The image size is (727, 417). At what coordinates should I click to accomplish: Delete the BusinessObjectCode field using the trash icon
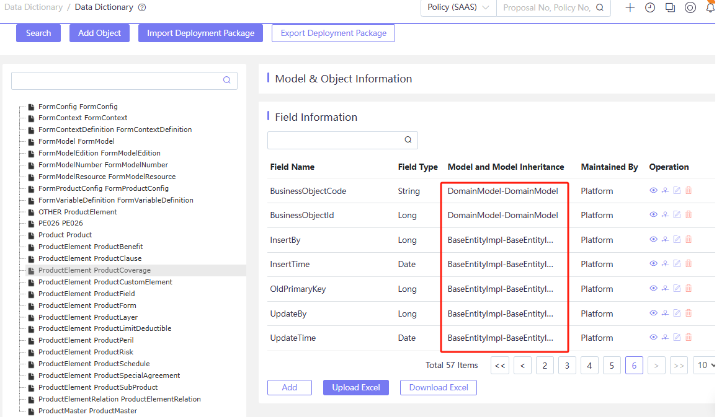click(688, 190)
